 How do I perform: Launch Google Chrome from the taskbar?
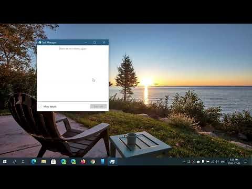93,162
